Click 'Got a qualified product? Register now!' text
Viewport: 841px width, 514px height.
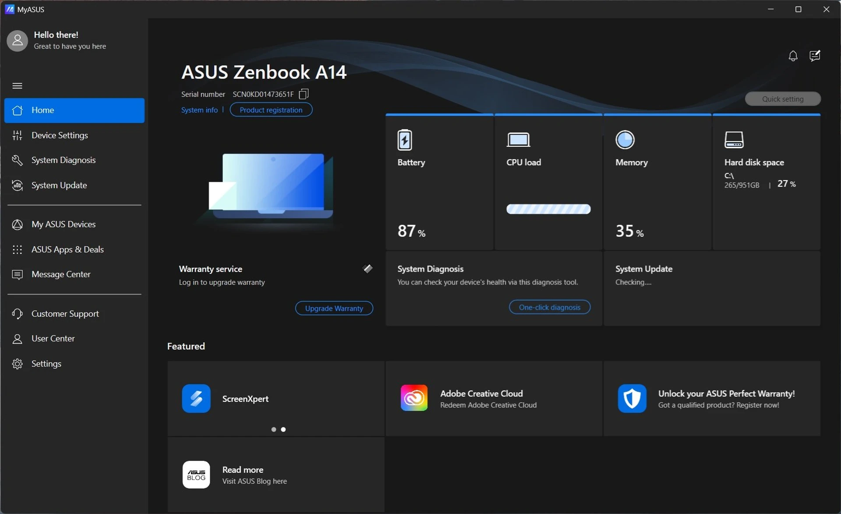pos(718,405)
